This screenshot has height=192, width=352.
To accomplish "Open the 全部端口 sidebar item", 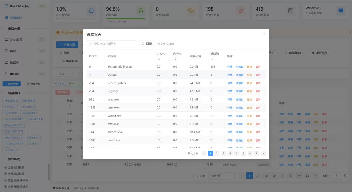I will coord(13,18).
